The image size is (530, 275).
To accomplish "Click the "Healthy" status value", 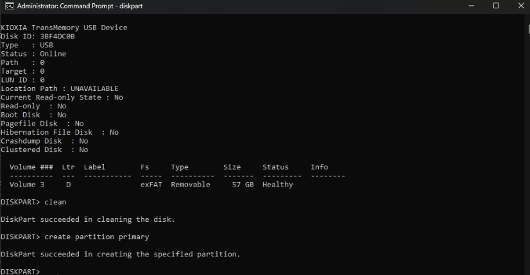I will tap(277, 185).
